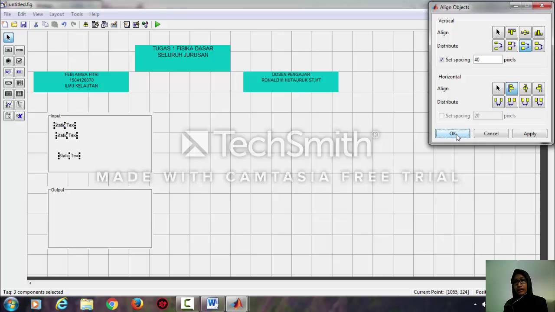Redo the action in the toolbar

(73, 25)
